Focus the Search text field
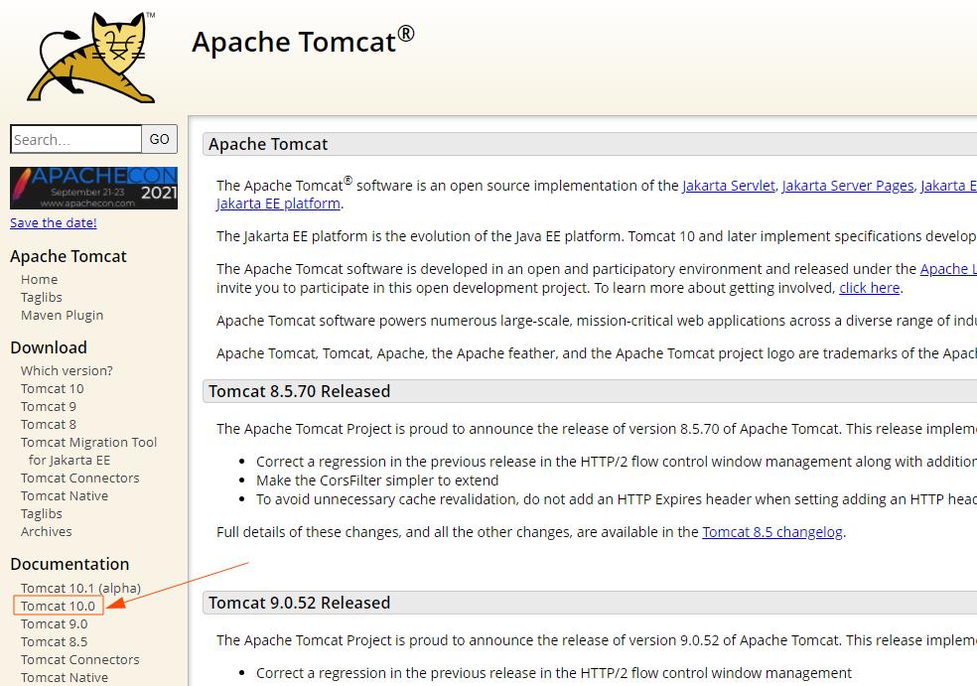The height and width of the screenshot is (686, 977). (76, 139)
